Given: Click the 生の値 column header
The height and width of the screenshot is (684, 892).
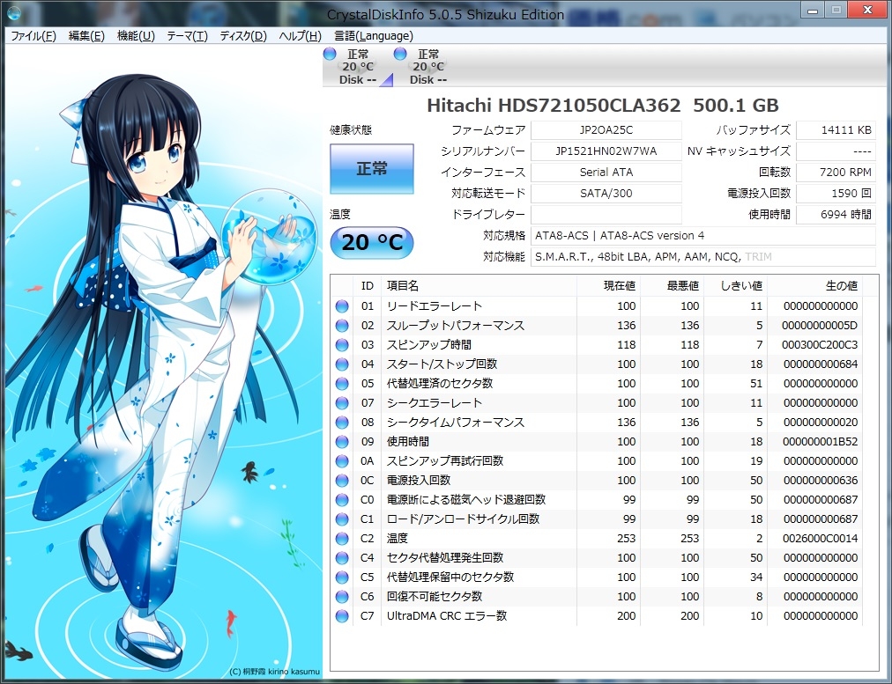Looking at the screenshot, I should point(814,286).
